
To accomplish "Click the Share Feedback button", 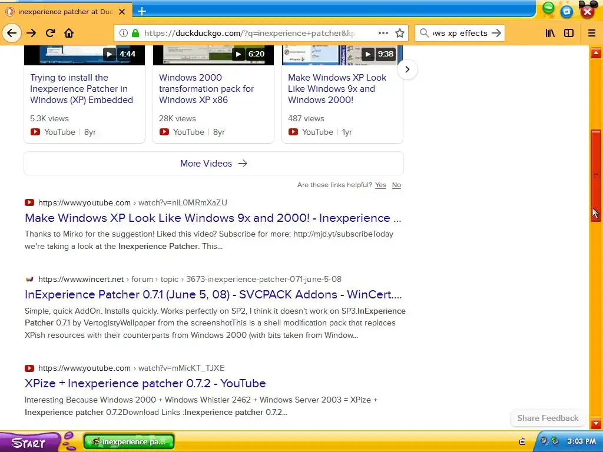I will (548, 418).
